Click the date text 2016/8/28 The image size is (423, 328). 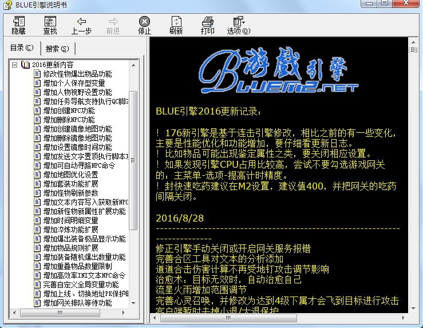(180, 218)
